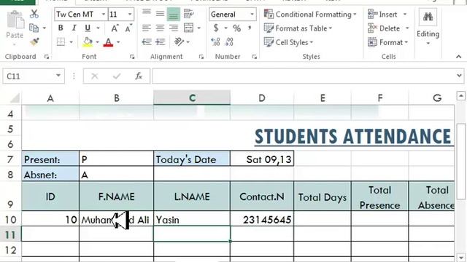The image size is (467, 262).
Task: Select Bottom Align
Action: click(174, 15)
